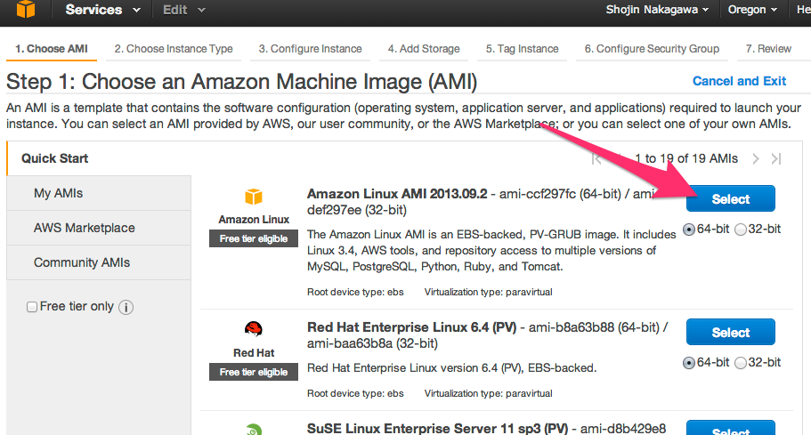The height and width of the screenshot is (435, 811).
Task: Select 32-bit for Red Hat Enterprise Linux
Action: point(741,363)
